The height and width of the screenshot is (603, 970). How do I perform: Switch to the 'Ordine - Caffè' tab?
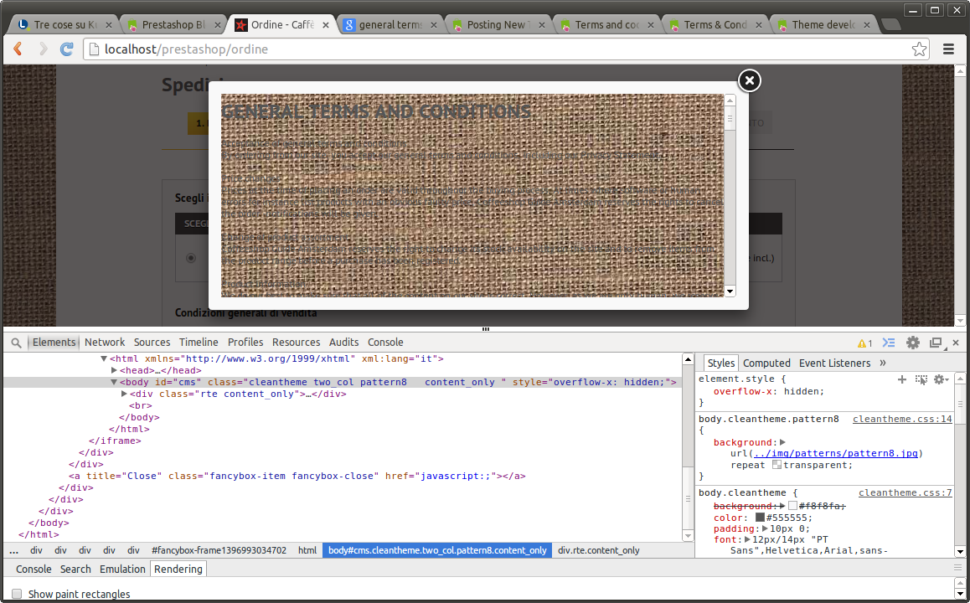coord(282,25)
